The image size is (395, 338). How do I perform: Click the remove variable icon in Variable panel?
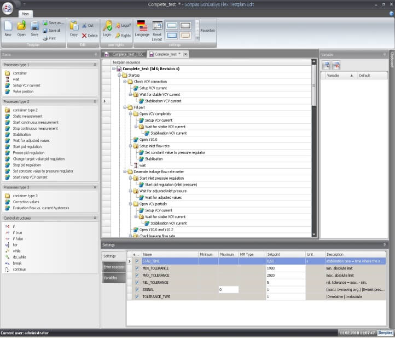[x=336, y=65]
